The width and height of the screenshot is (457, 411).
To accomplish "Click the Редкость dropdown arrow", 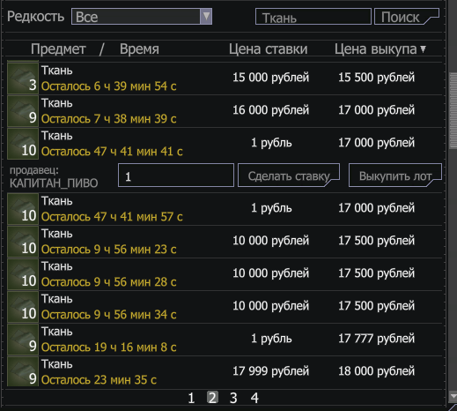I will click(206, 17).
